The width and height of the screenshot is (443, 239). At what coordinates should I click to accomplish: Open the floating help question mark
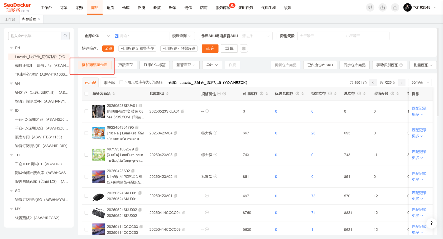[x=431, y=223]
